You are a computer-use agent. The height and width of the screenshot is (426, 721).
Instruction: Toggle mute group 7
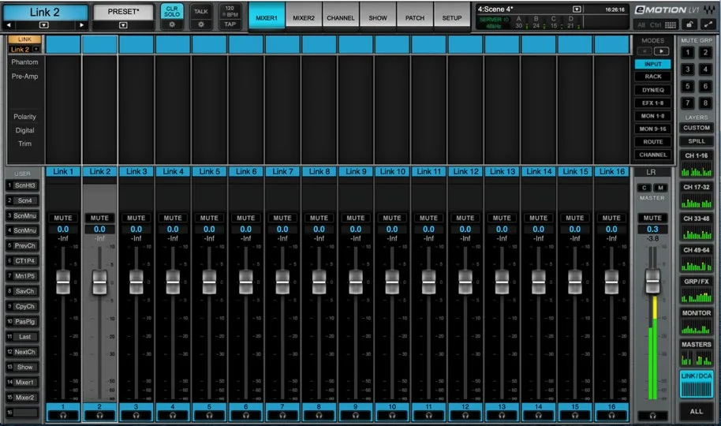pyautogui.click(x=688, y=103)
